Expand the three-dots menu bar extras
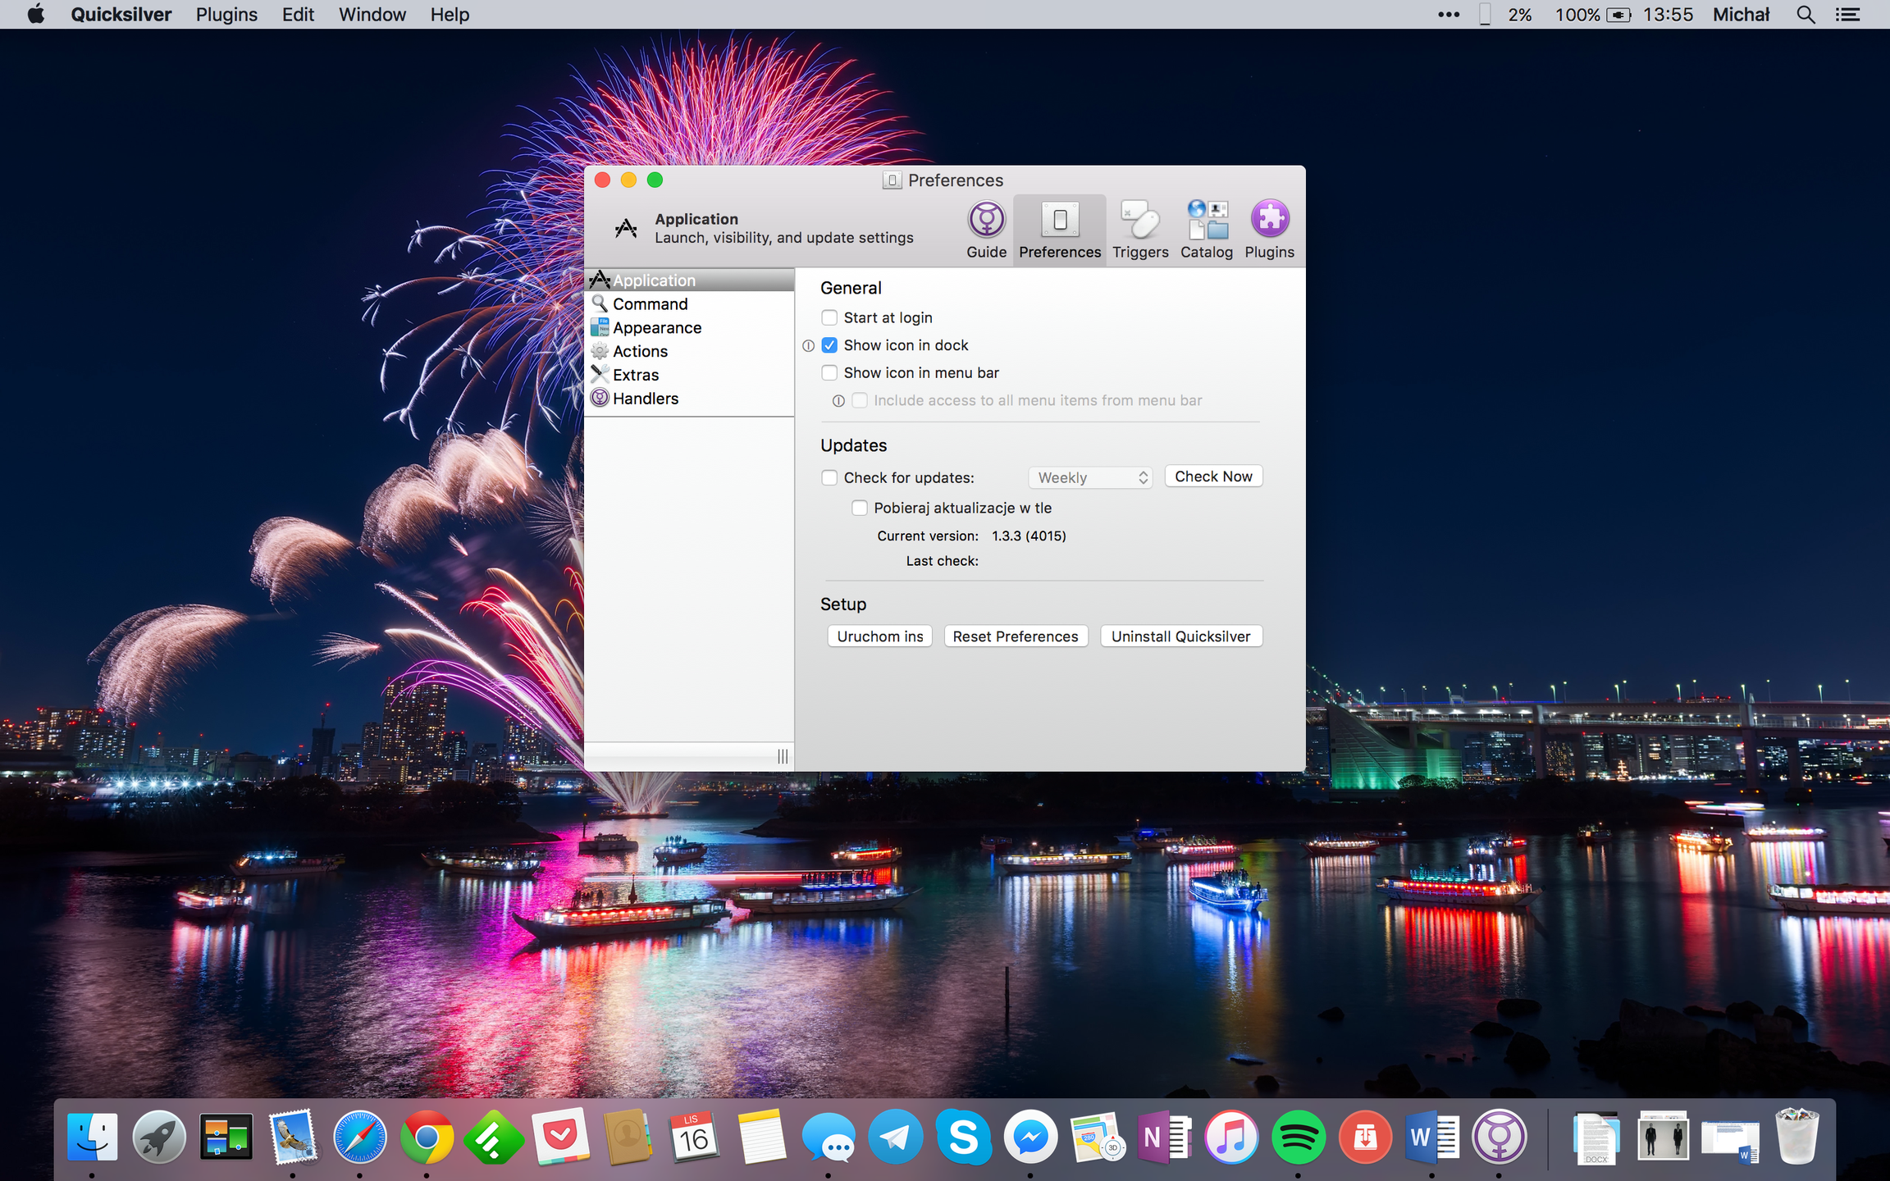This screenshot has height=1181, width=1890. click(x=1448, y=15)
